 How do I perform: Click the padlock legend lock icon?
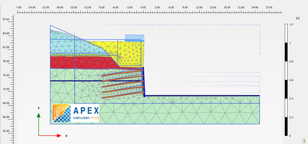(x=304, y=140)
